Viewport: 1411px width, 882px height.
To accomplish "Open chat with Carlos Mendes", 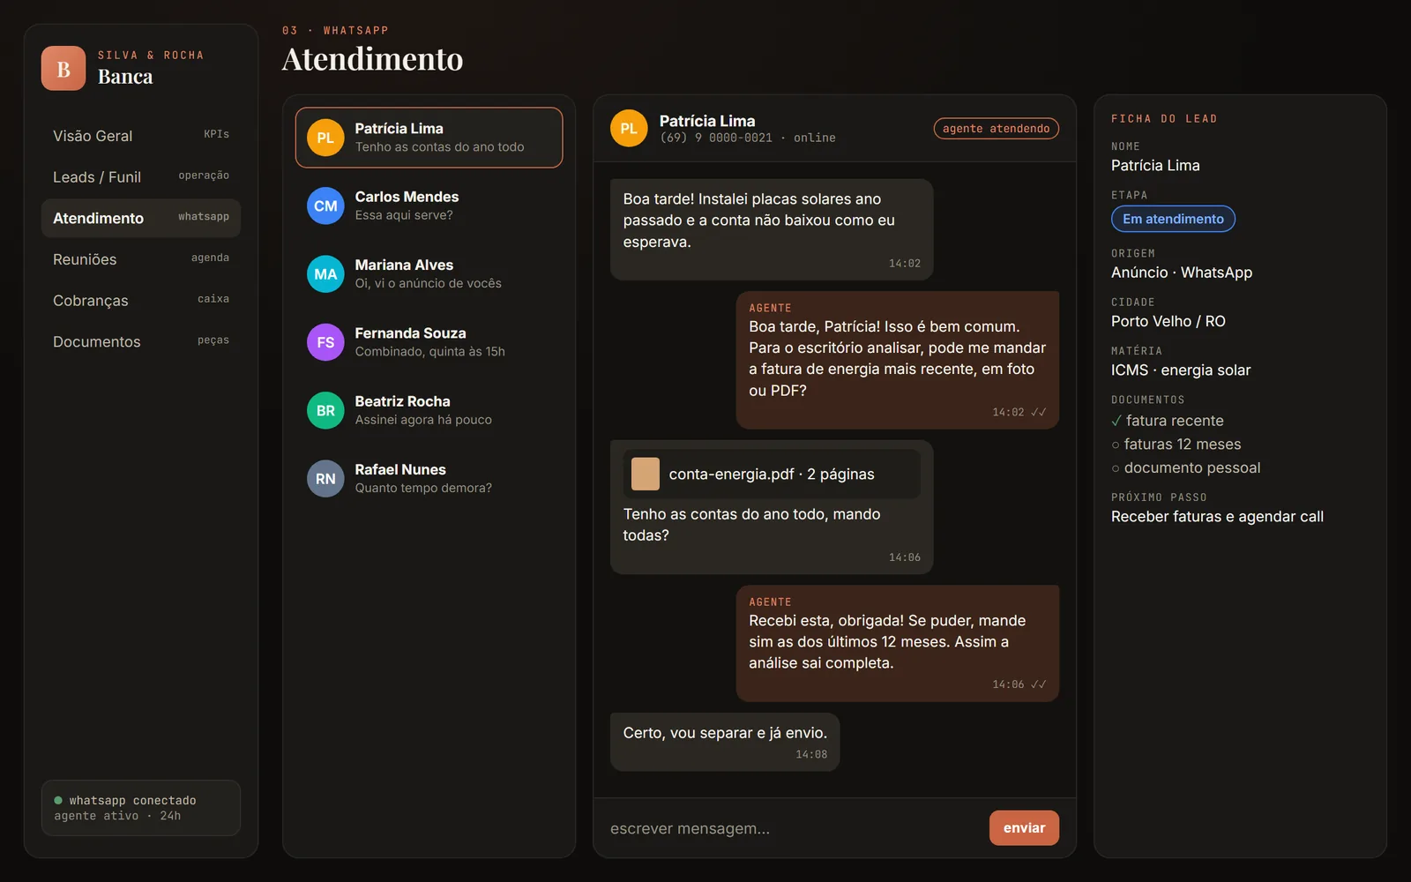I will pyautogui.click(x=429, y=206).
